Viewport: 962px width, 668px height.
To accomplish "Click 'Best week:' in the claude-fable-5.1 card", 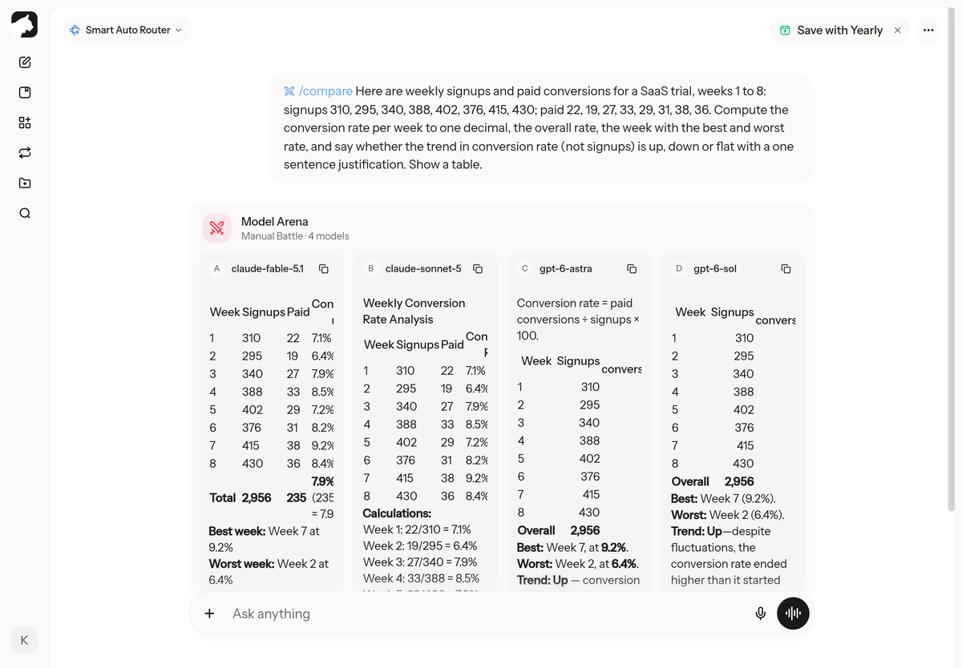I will tap(236, 531).
